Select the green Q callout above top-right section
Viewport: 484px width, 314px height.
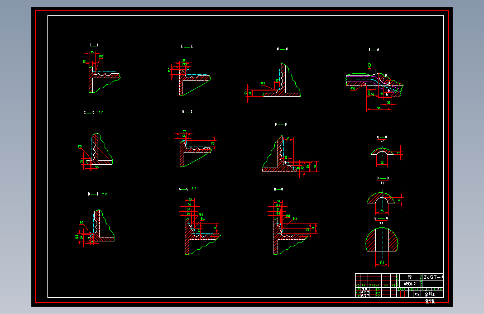point(369,65)
